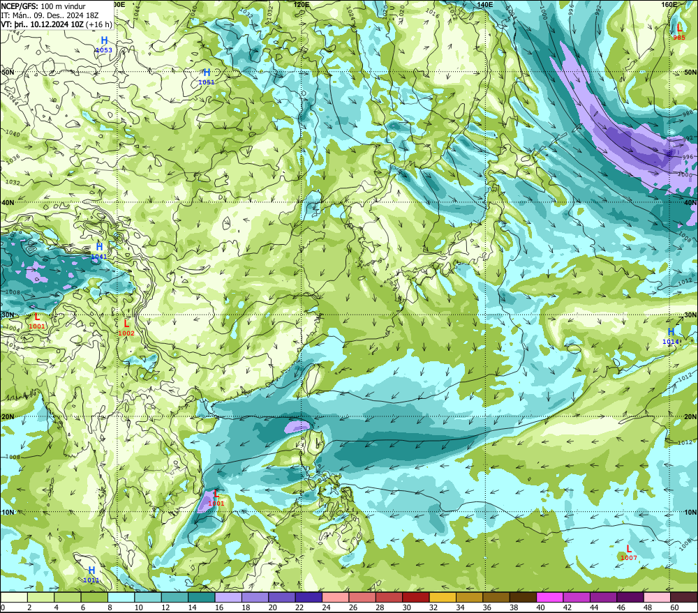Pick the light green 2–4 legend swatch
Viewport: 698px width, 613px height.
coord(40,598)
